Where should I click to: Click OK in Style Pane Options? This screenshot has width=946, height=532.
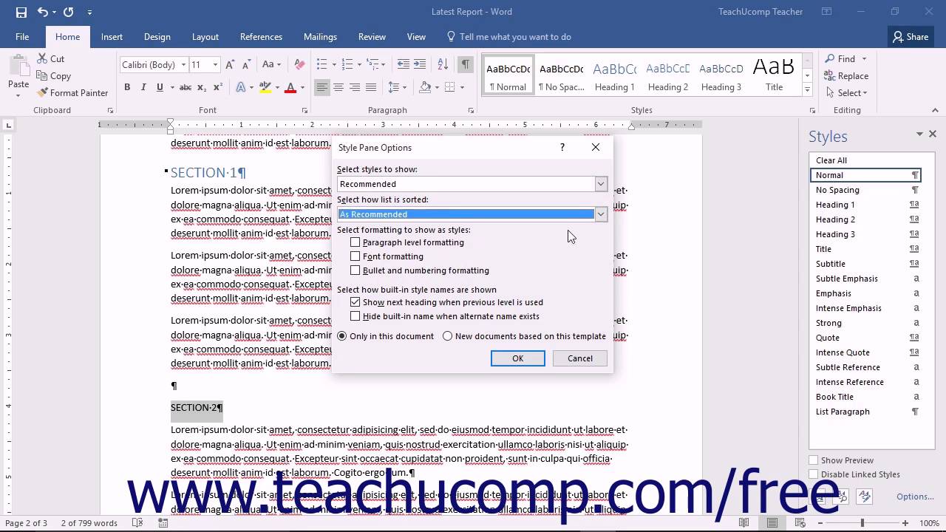pyautogui.click(x=518, y=358)
